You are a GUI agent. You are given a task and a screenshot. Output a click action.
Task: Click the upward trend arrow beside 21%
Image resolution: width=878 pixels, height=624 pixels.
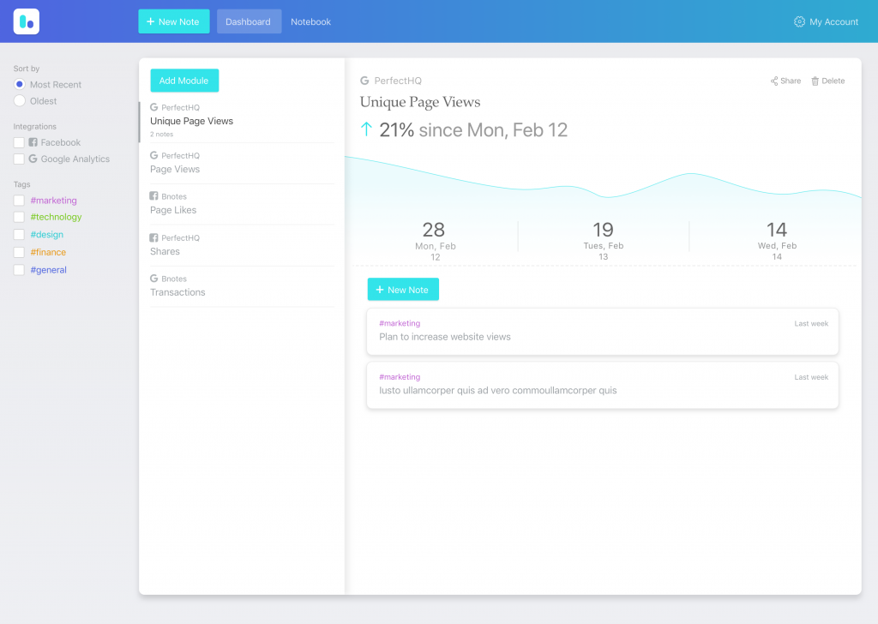(366, 130)
